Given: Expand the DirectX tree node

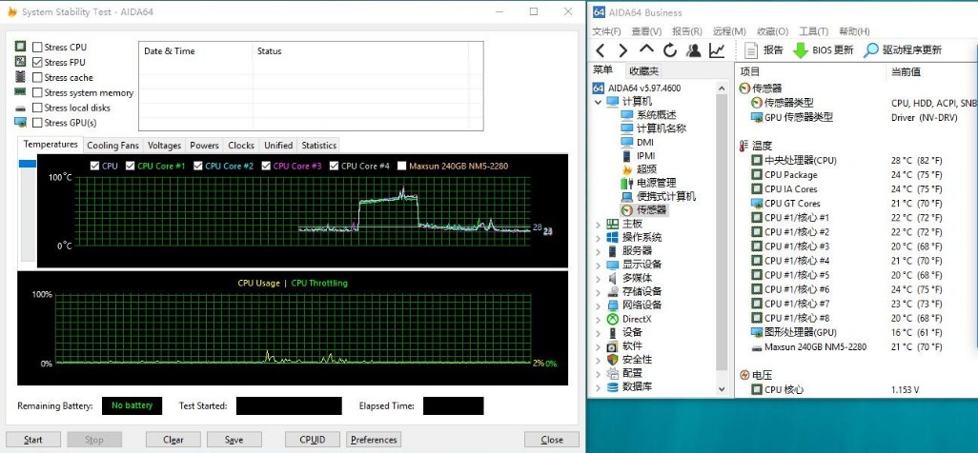Looking at the screenshot, I should tap(599, 319).
